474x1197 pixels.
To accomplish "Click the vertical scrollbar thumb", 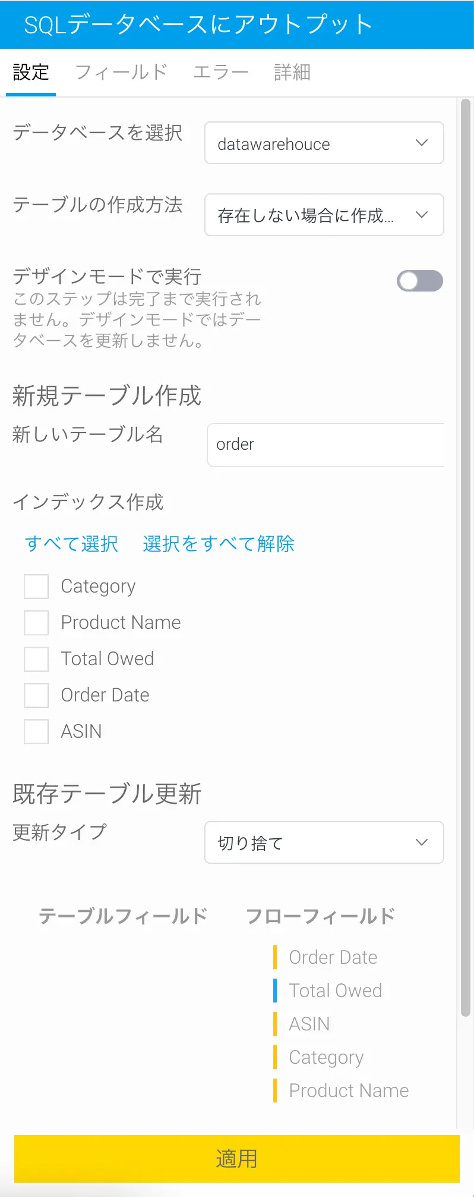I will click(466, 558).
